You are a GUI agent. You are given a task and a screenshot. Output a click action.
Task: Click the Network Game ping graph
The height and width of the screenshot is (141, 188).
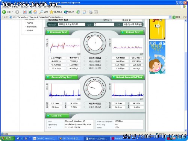tap(127, 91)
